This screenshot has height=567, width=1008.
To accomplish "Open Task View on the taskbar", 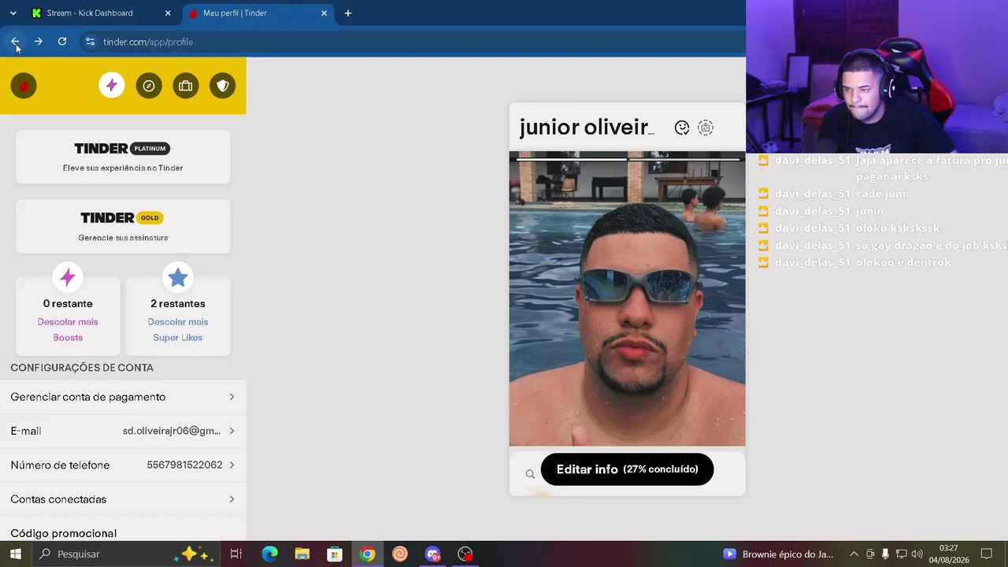I will pos(235,554).
